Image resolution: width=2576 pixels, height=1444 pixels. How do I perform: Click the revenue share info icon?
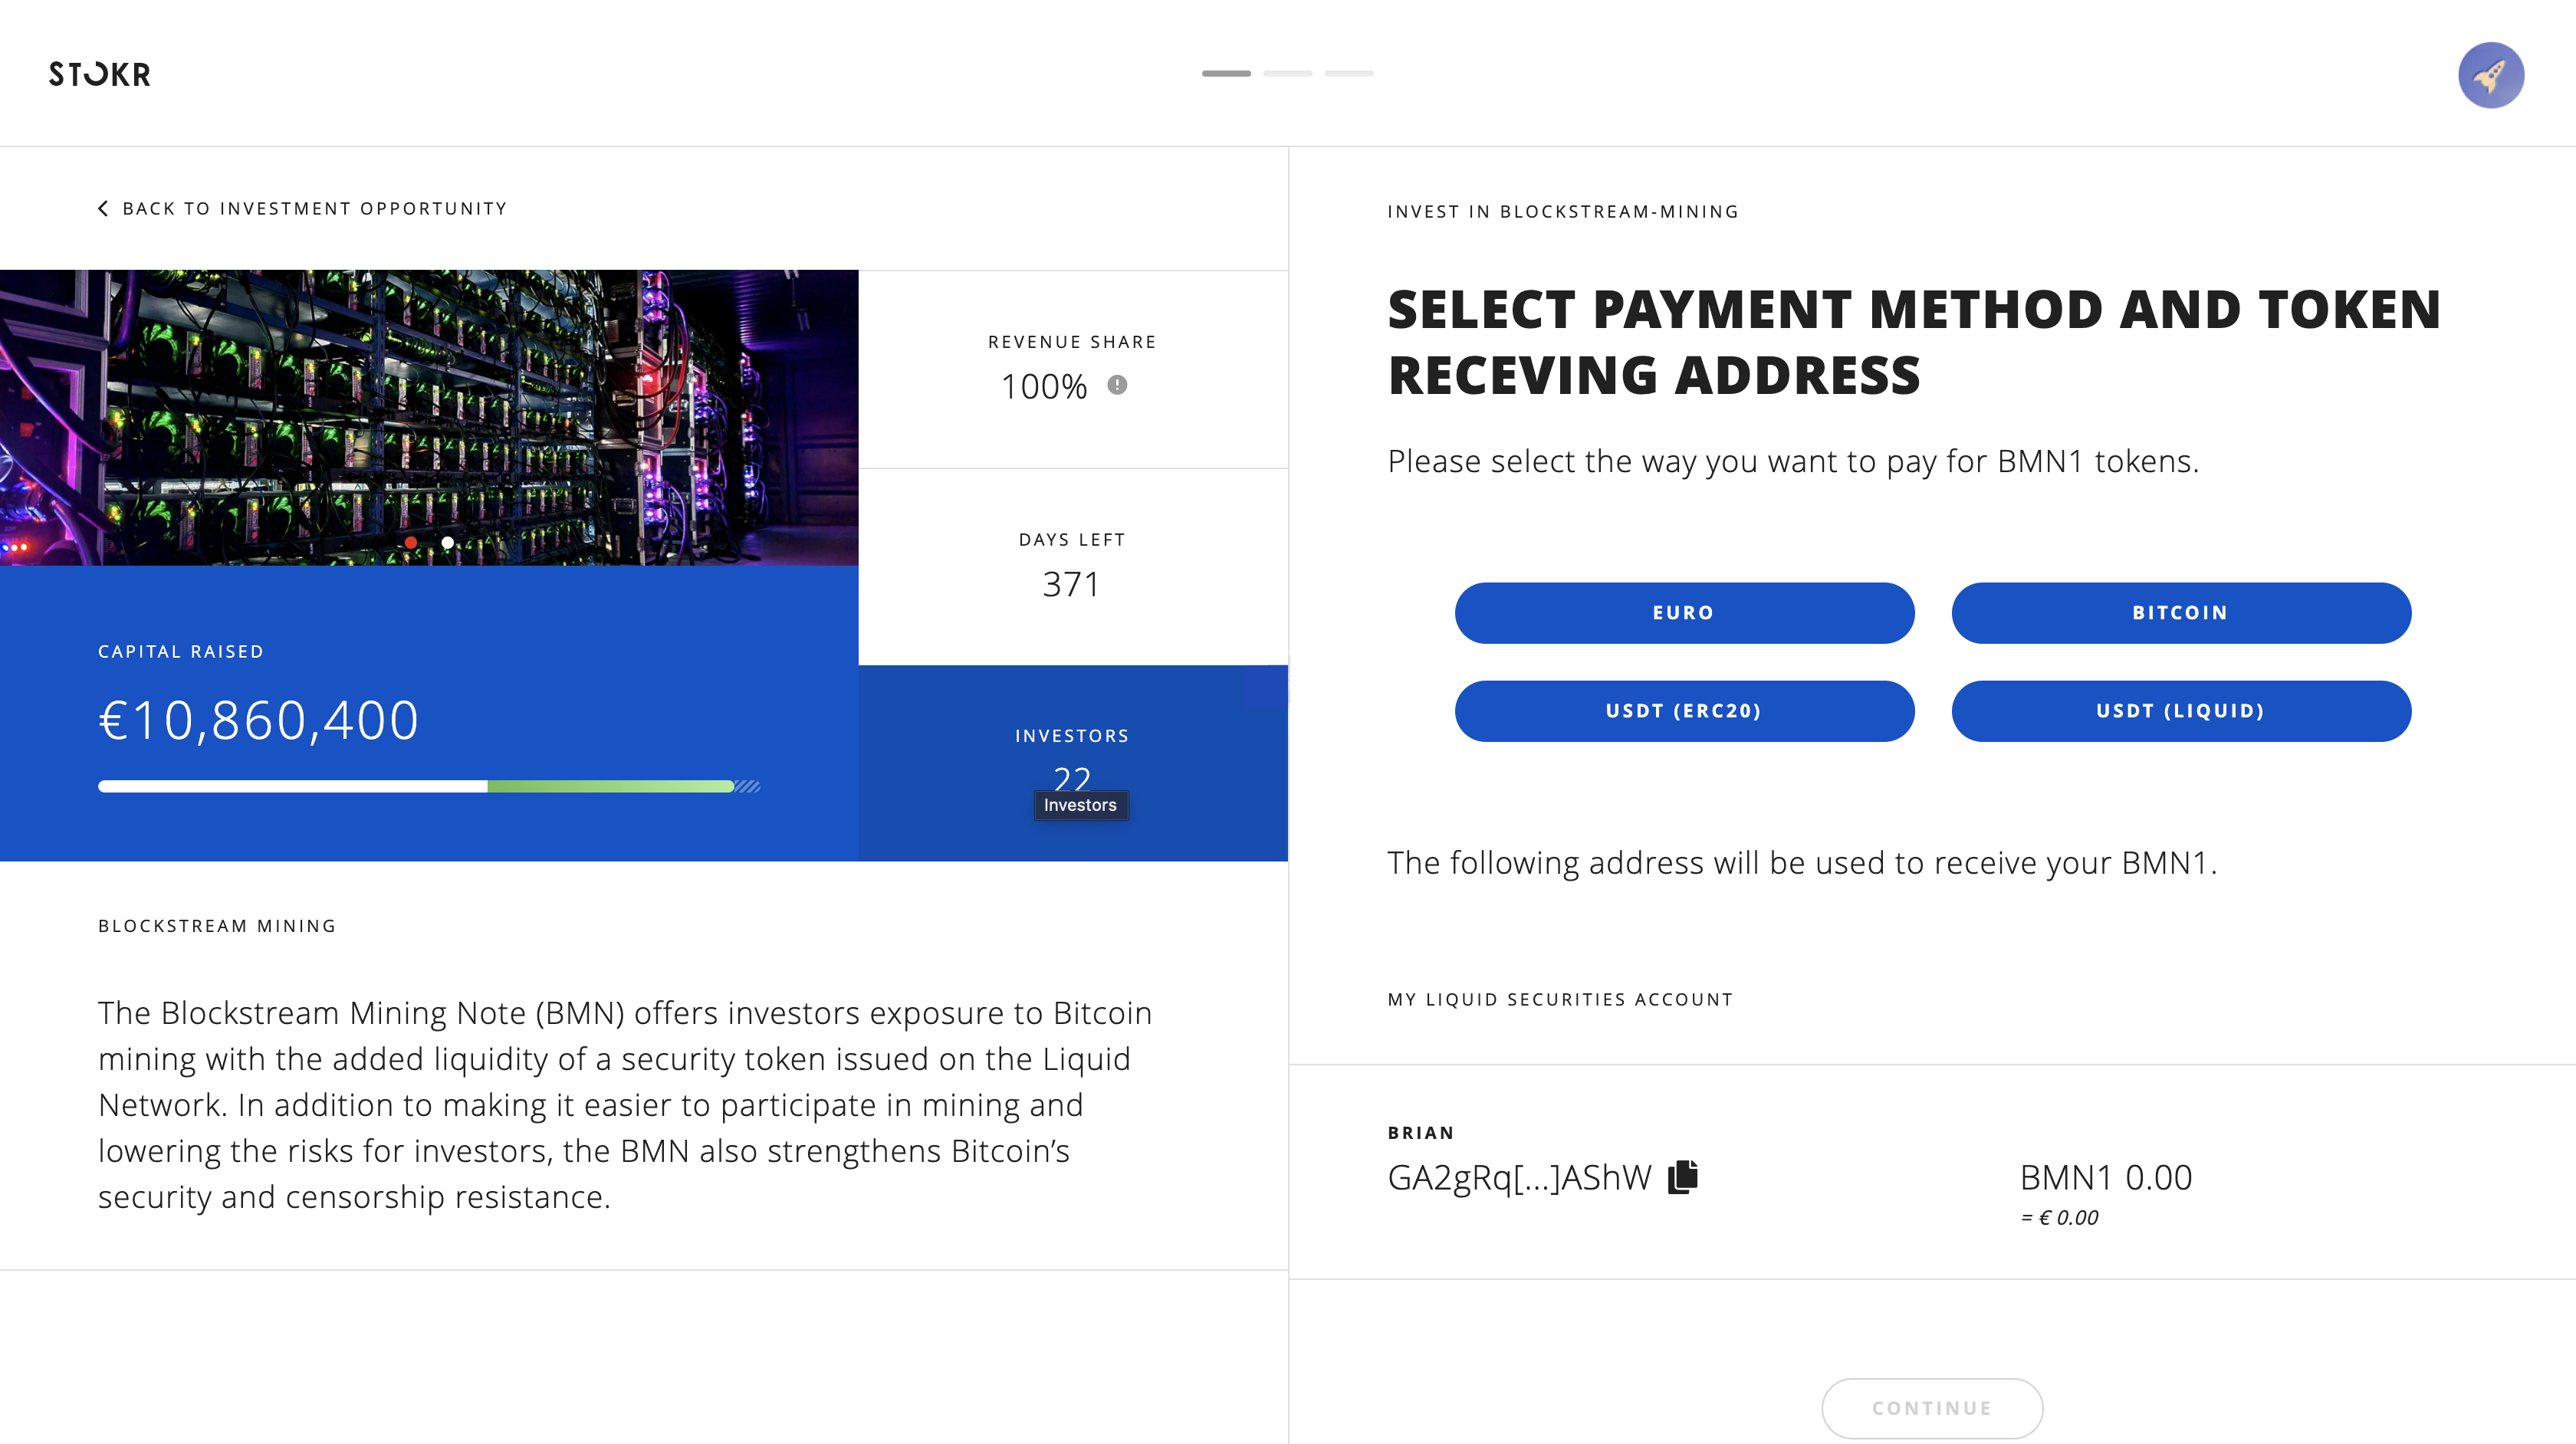1117,385
